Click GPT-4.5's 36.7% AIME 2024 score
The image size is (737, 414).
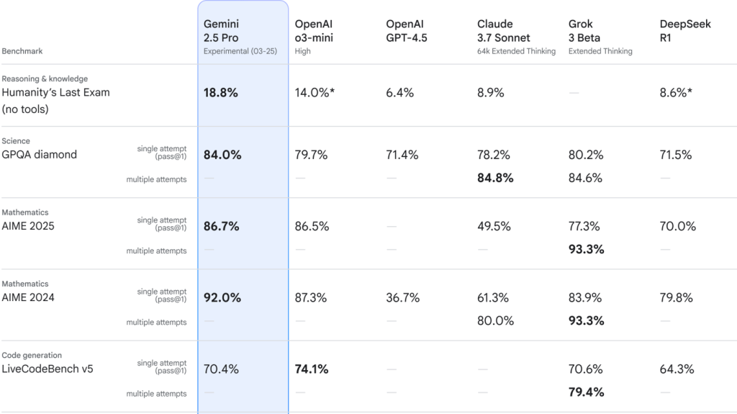pyautogui.click(x=402, y=297)
